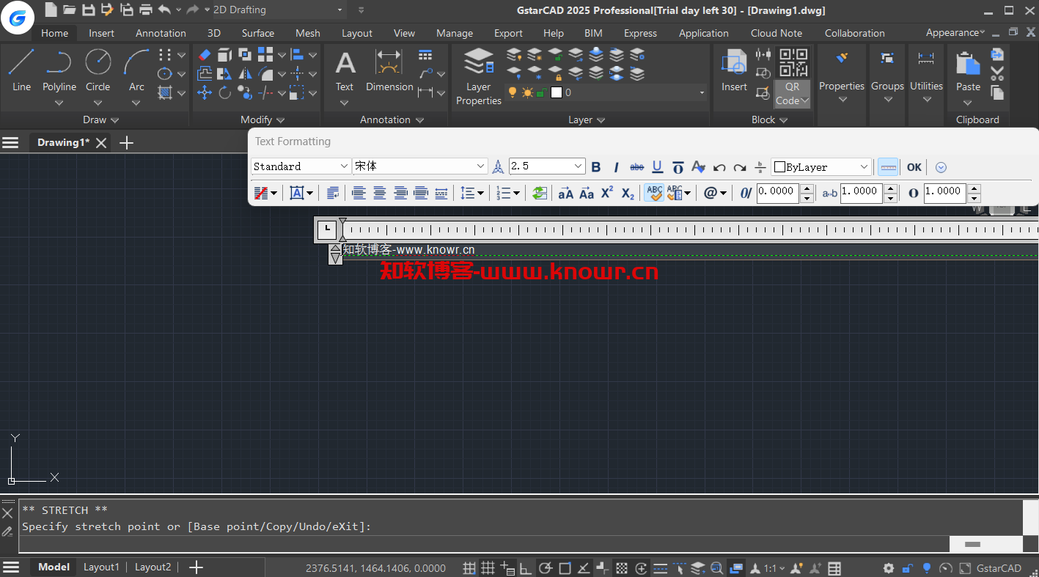Toggle spell check ABC button
The width and height of the screenshot is (1039, 577).
[654, 193]
